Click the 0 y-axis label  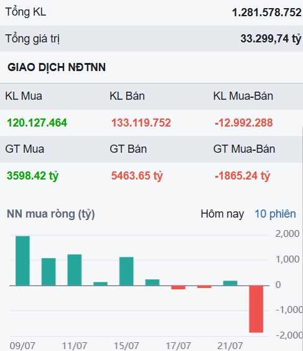coord(278,285)
